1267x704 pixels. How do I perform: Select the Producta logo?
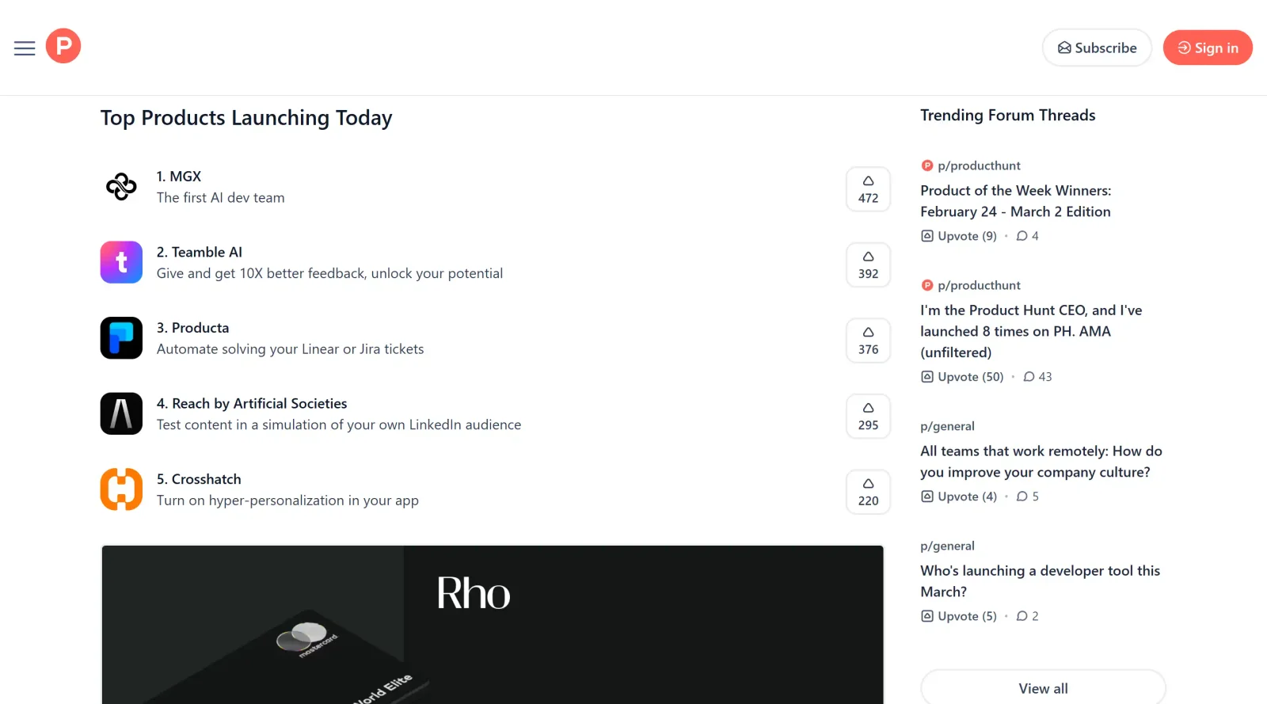[120, 337]
